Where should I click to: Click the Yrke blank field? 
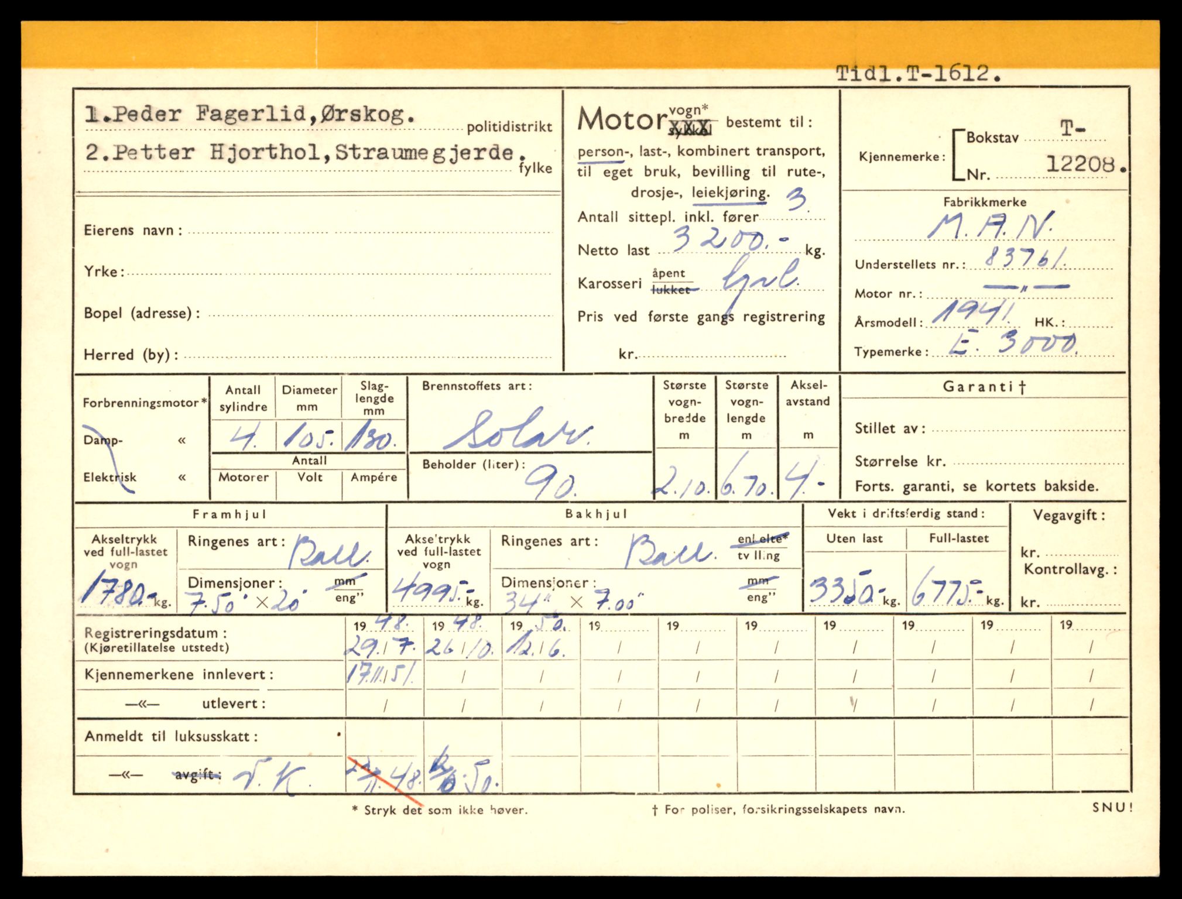click(340, 272)
